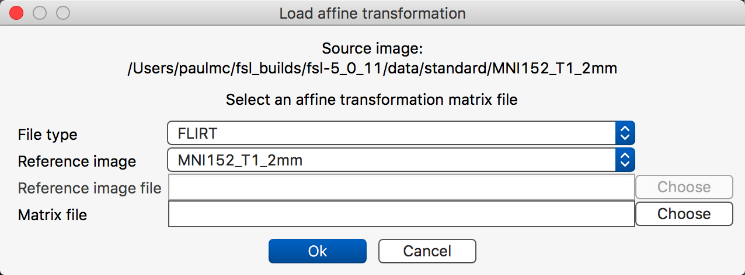Click the 'Load affine transformation' title bar
Viewport: 745px width, 275px height.
pos(372,13)
